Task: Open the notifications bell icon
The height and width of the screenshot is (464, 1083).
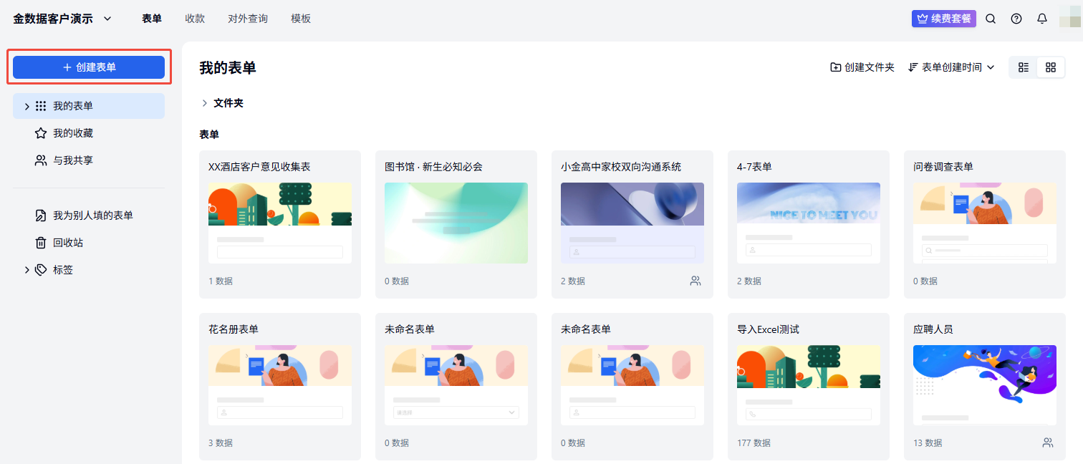Action: coord(1042,19)
